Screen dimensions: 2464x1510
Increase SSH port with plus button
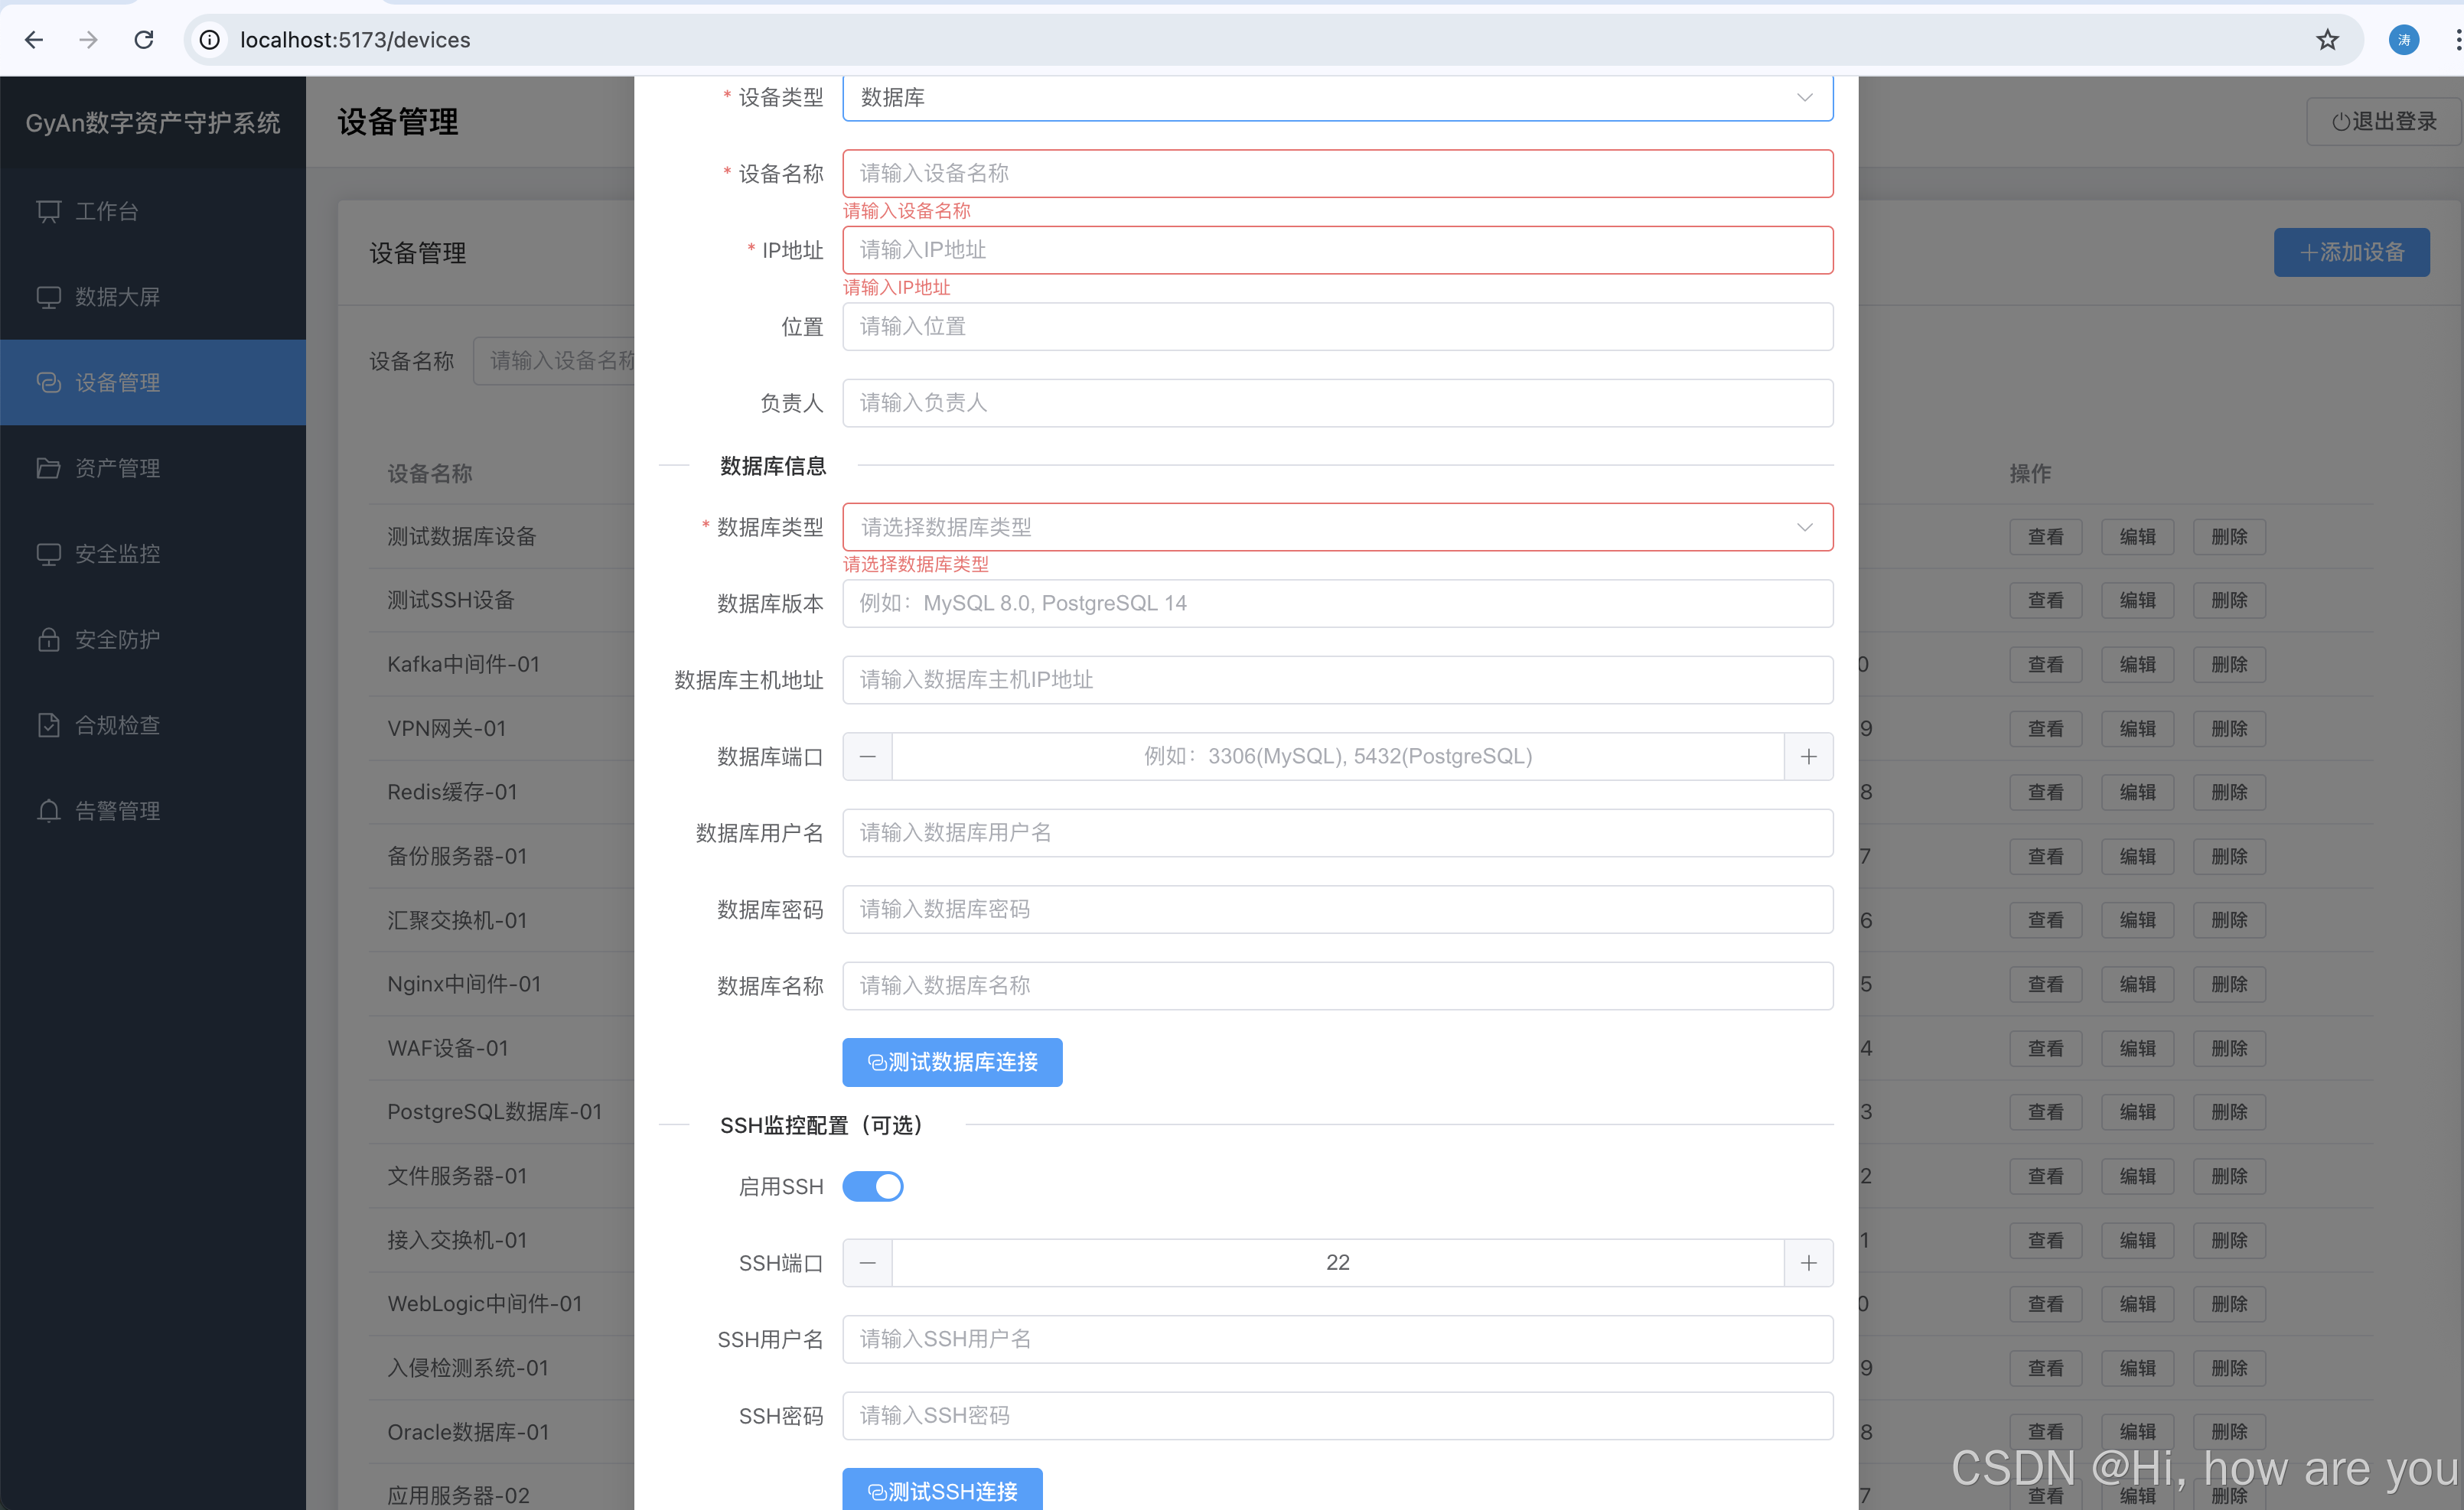1808,1263
